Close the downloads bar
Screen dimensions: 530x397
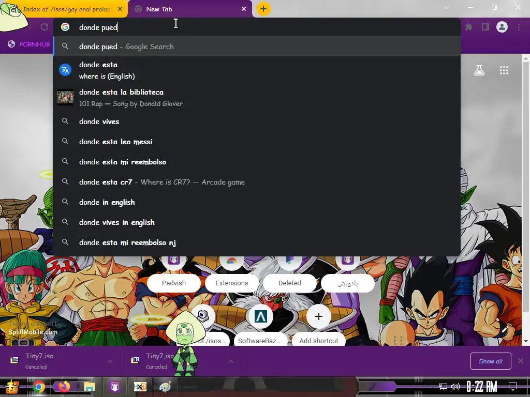(x=521, y=361)
